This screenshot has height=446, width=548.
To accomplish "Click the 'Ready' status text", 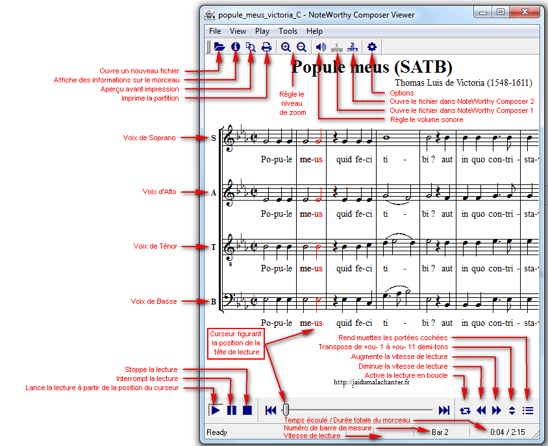I will coord(217,432).
